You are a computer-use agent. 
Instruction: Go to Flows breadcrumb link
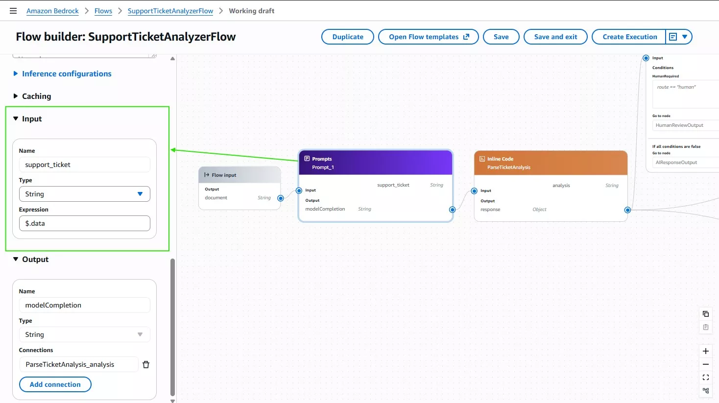[103, 11]
